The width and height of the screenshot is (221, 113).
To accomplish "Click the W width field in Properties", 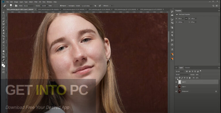I will pos(181,18).
